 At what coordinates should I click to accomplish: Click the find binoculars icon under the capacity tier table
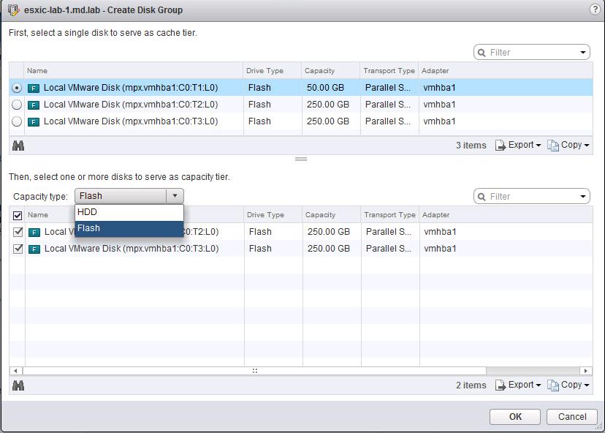tap(18, 385)
